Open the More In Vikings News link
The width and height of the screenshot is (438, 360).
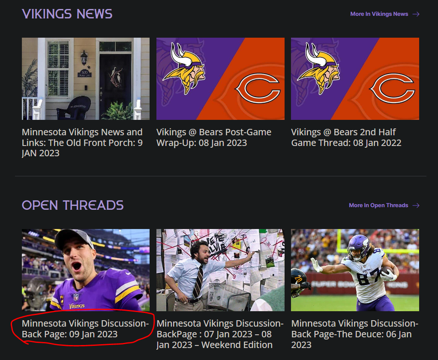pos(379,14)
